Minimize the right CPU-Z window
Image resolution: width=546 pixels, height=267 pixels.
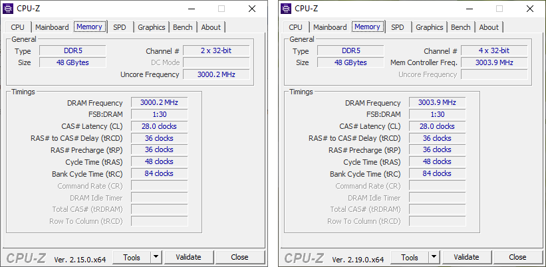[469, 9]
